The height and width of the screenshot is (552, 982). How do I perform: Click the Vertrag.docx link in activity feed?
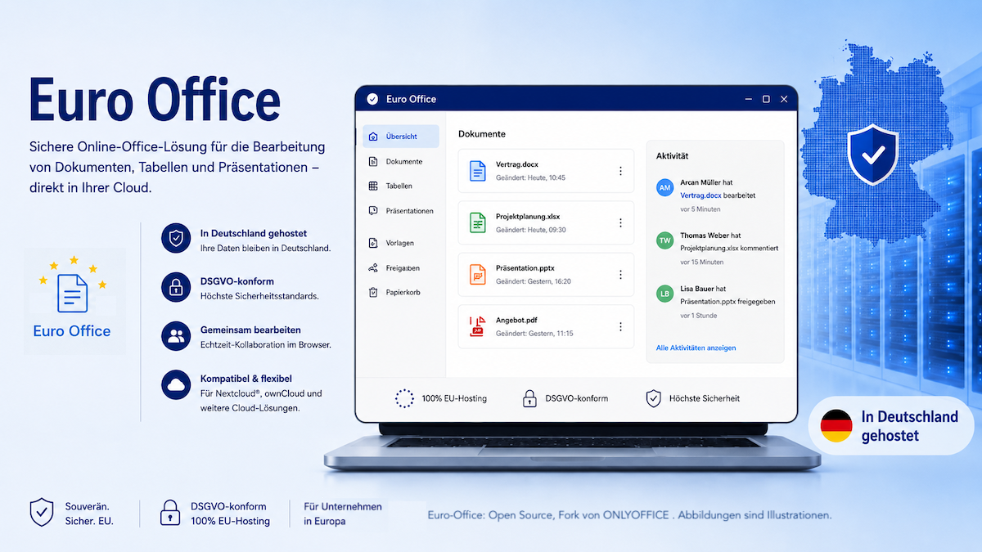(x=701, y=195)
